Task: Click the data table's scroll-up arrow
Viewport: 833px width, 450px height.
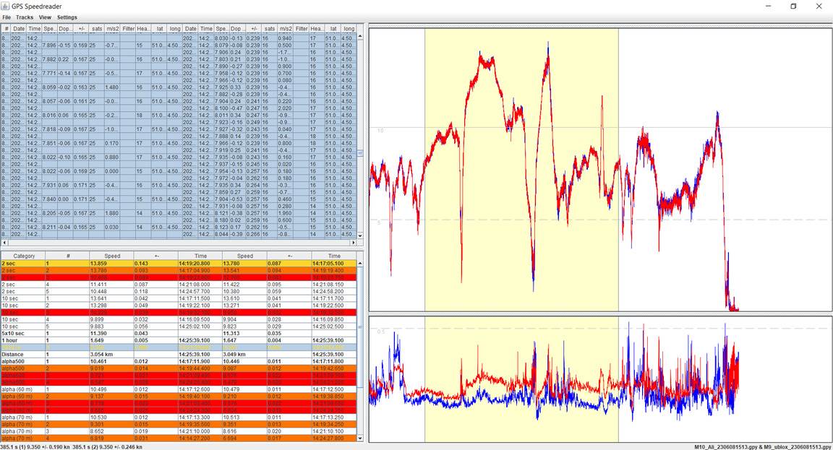Action: (x=361, y=36)
